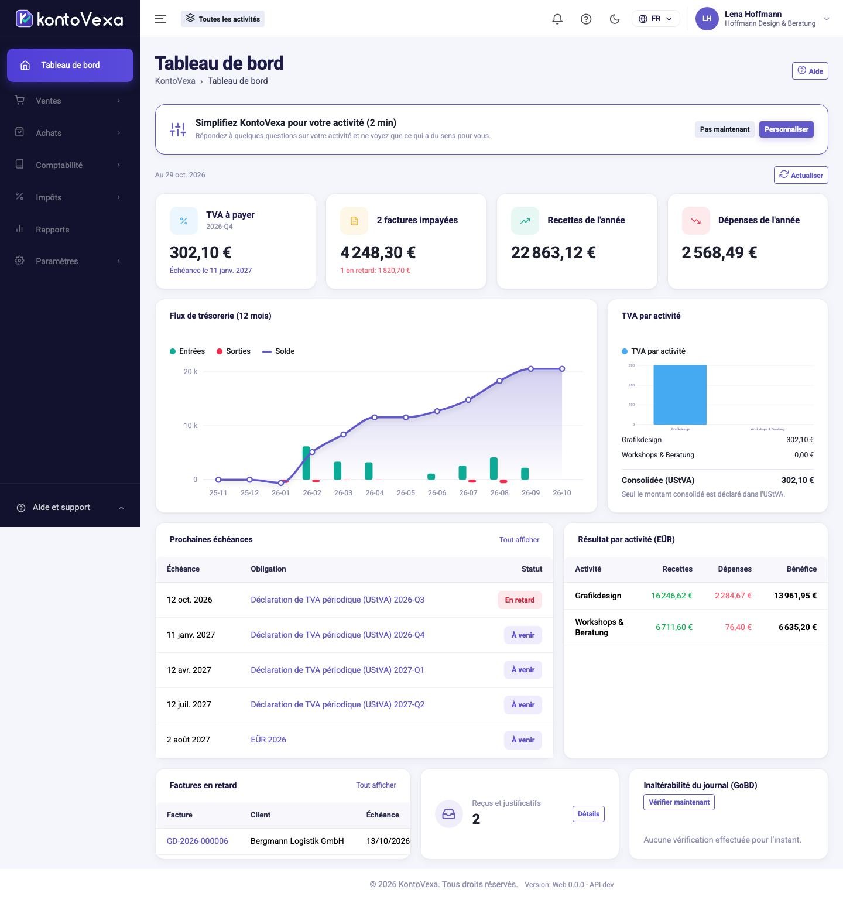Viewport: 843px width, 900px height.
Task: Click the Recettes de l'année trend-up icon
Action: [x=525, y=221]
